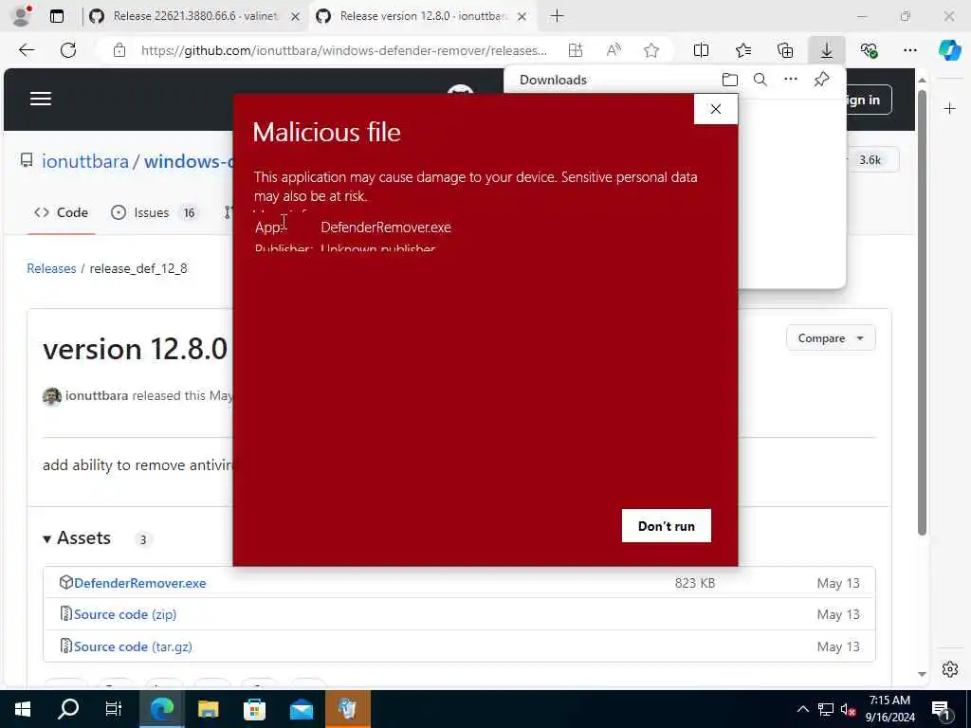
Task: Open ionuttbara author profile link
Action: tap(97, 395)
